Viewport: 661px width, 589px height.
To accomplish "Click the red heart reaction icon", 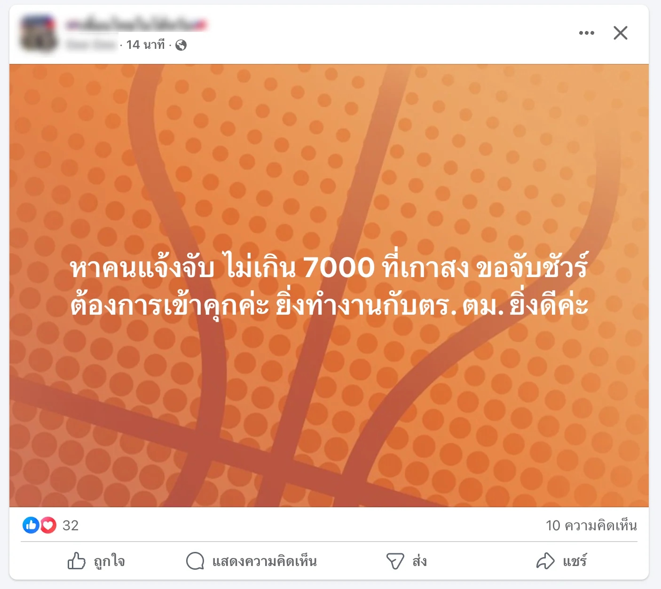I will click(48, 525).
